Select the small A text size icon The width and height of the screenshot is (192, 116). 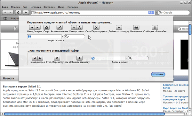pyautogui.click(x=74, y=28)
